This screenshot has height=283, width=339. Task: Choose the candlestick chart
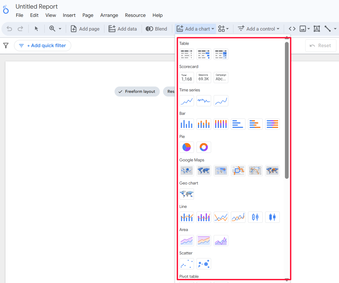255,217
